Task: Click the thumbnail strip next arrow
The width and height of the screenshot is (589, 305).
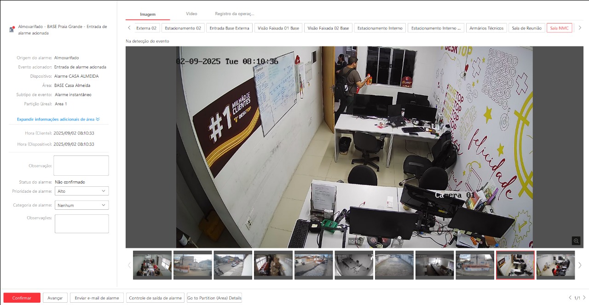Action: [580, 265]
